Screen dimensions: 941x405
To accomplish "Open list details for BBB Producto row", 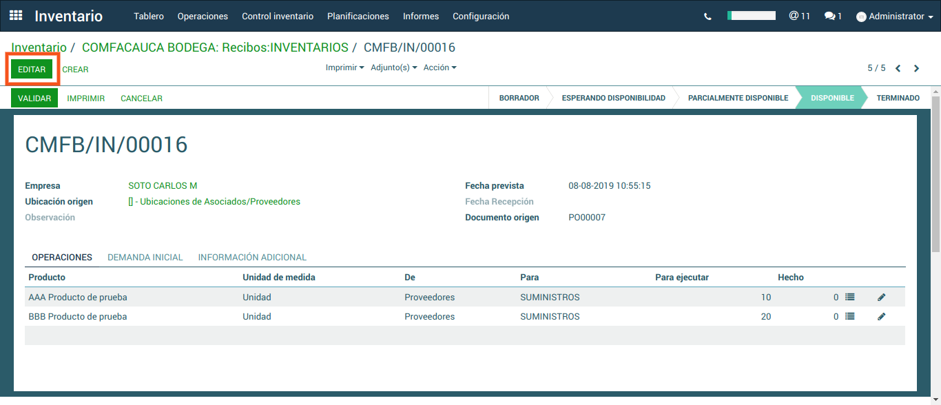I will (849, 317).
